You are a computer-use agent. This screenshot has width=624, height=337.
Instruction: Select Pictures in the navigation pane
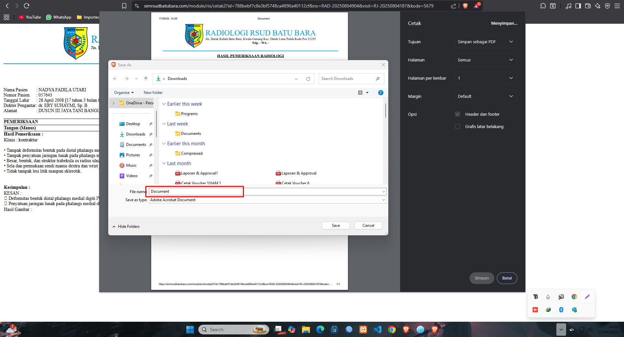click(x=133, y=155)
